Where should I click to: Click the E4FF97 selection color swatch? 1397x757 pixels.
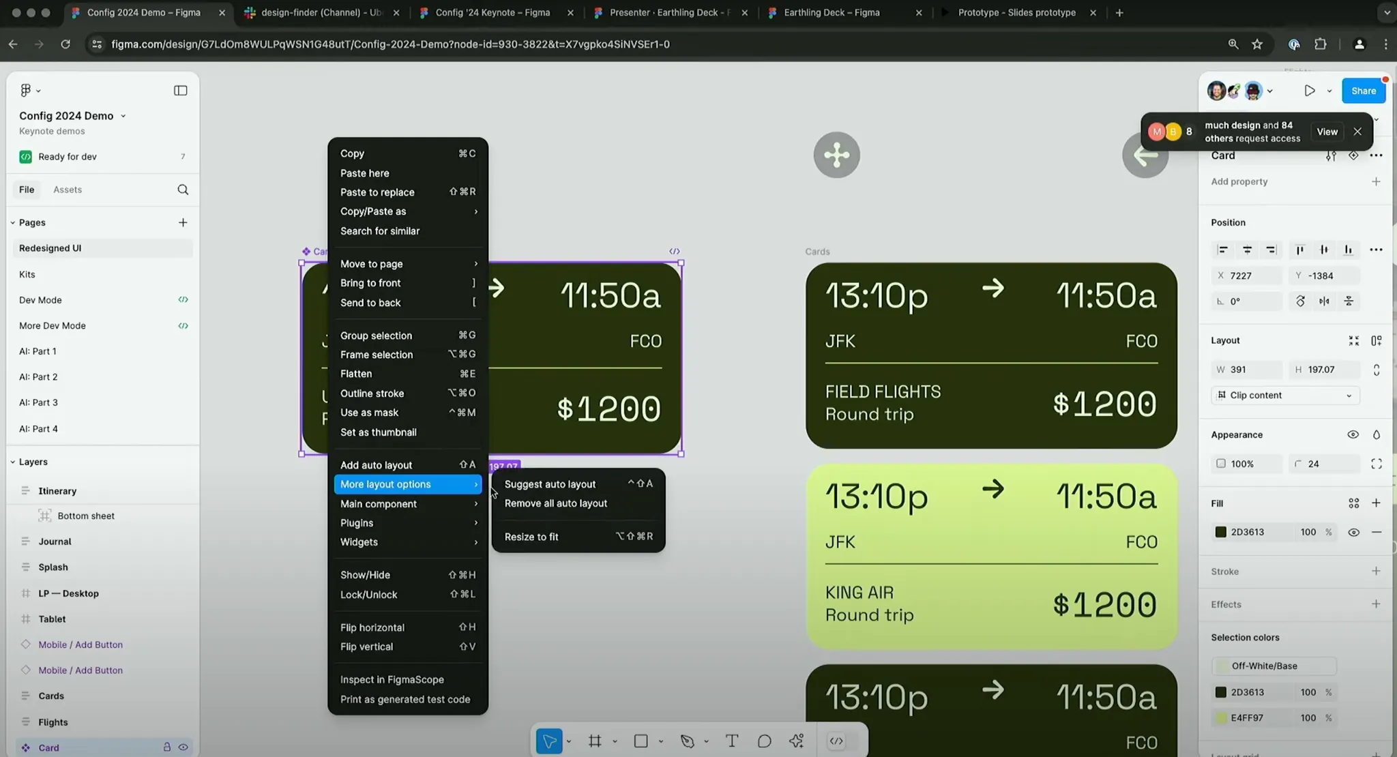1221,718
